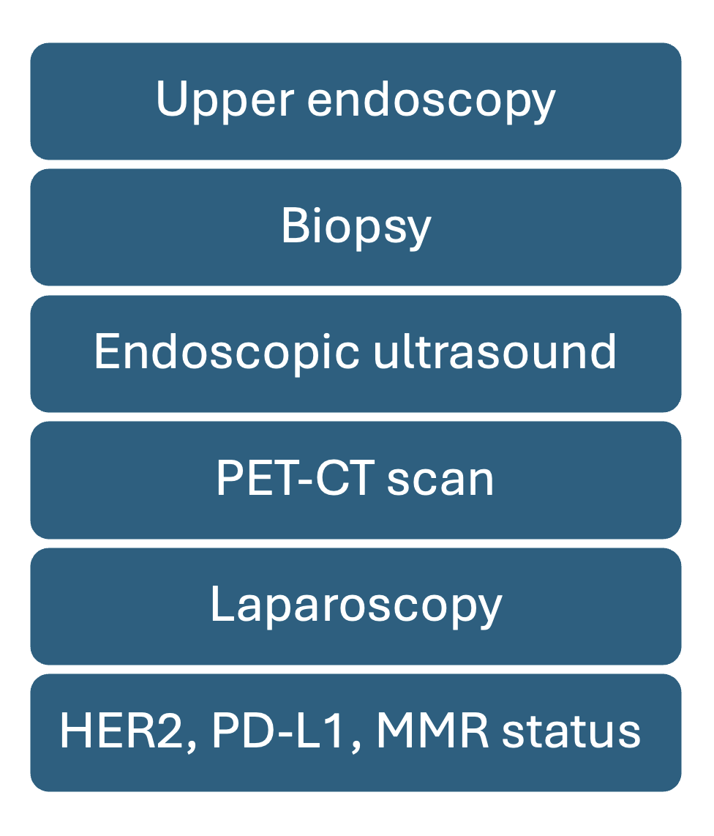
Task: Click the word "ultrasound" in third box
Action: pos(495,352)
